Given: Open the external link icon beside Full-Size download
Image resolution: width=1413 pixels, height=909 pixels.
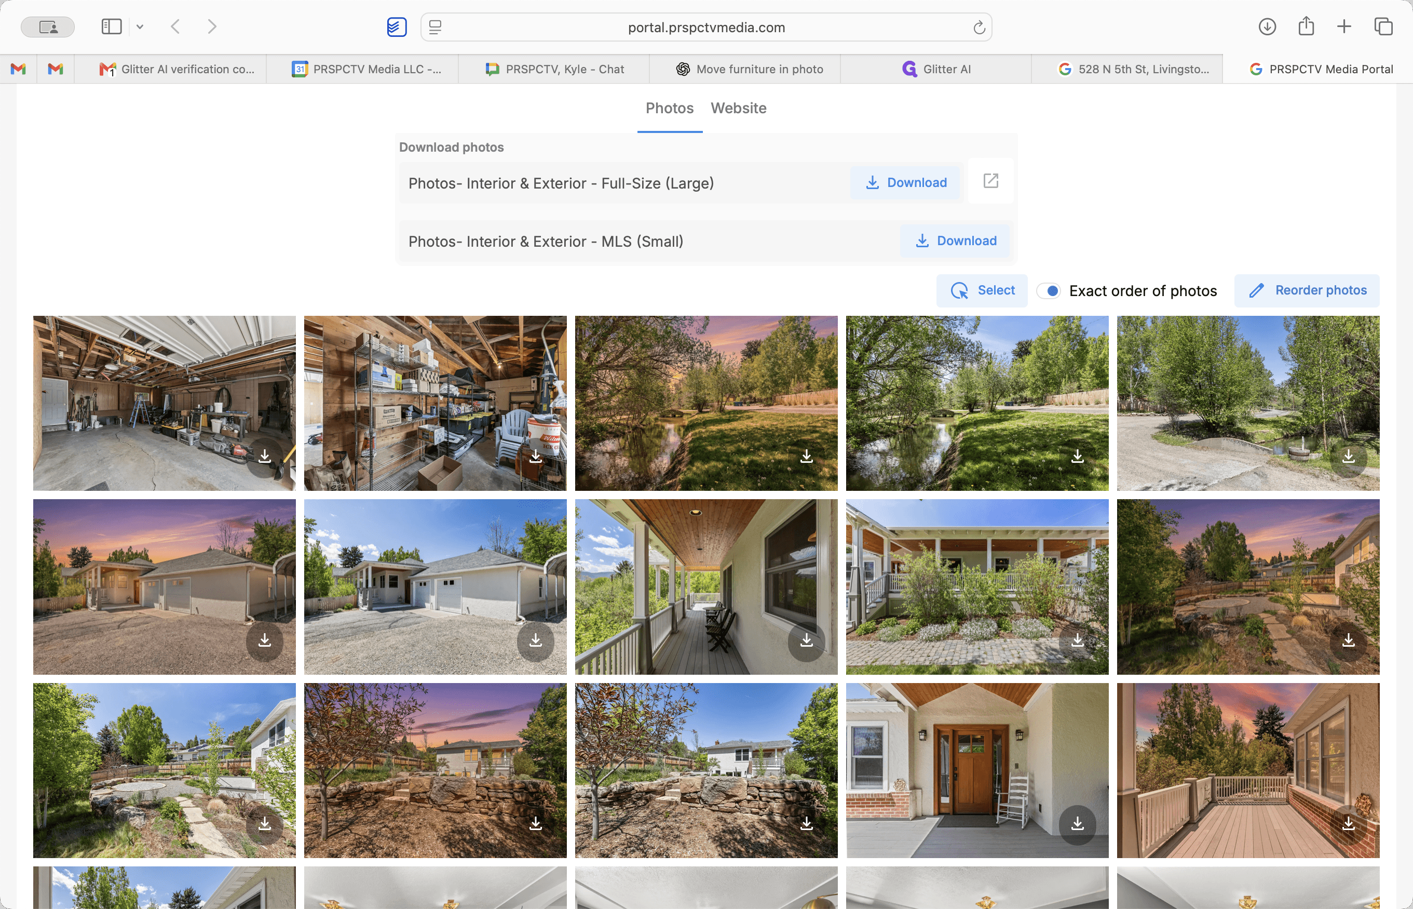Looking at the screenshot, I should coord(991,181).
